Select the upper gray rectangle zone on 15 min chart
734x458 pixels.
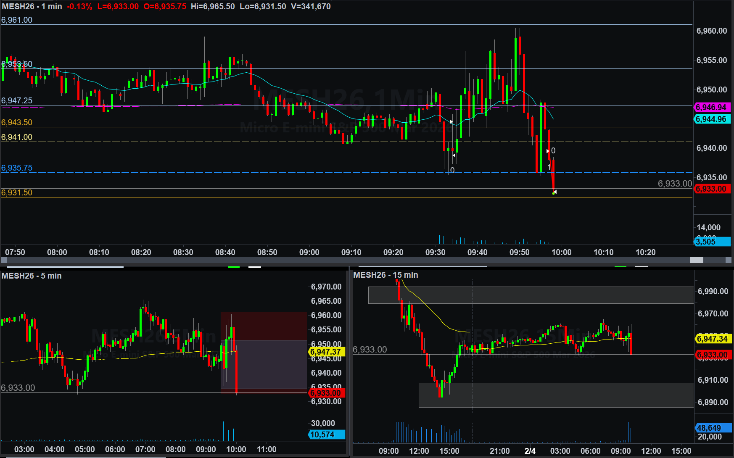click(531, 295)
